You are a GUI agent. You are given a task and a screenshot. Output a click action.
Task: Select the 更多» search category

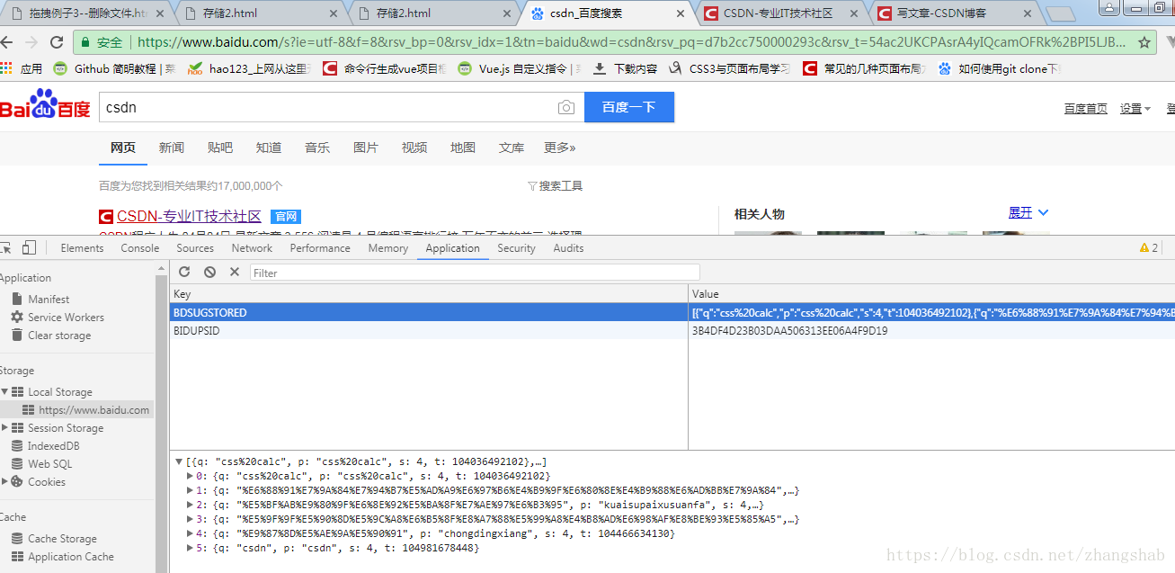[x=559, y=148]
